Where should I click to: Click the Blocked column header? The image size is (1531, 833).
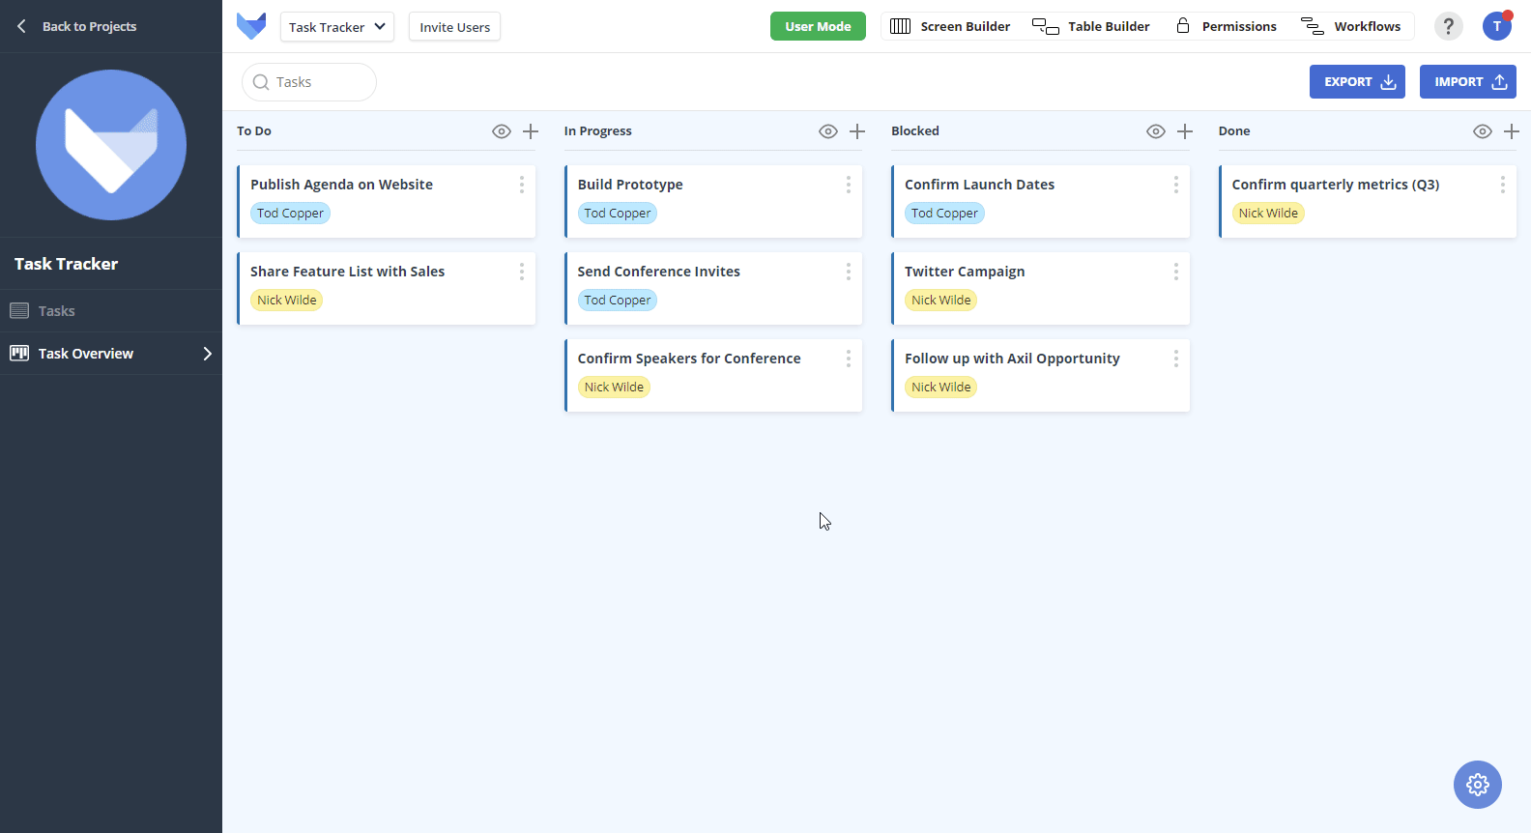pyautogui.click(x=915, y=131)
